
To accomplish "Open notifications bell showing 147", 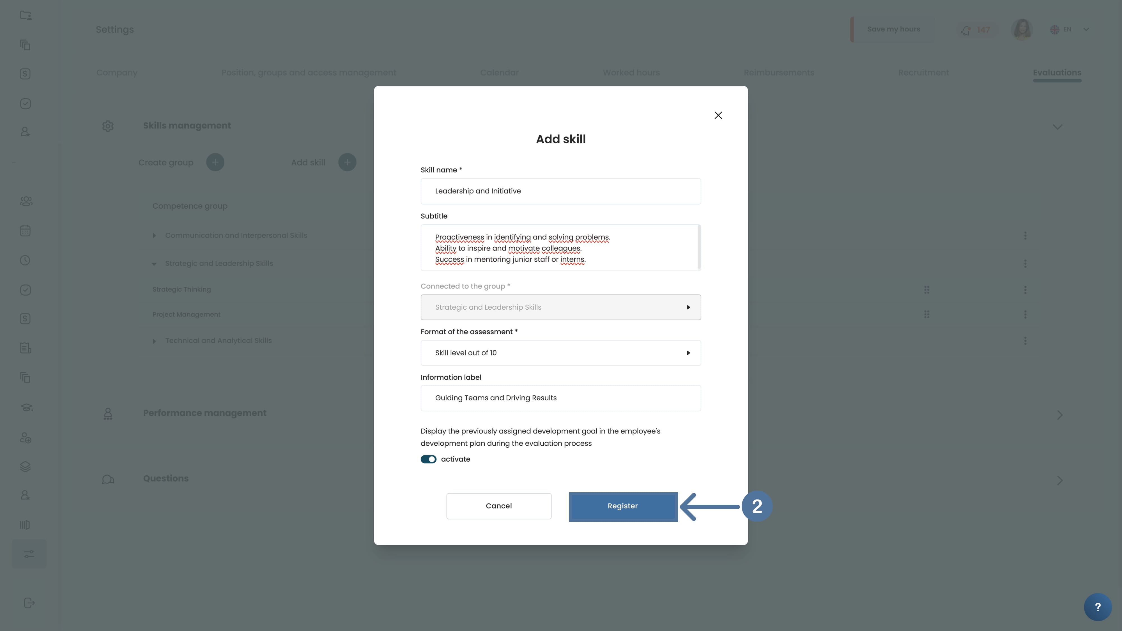I will [976, 30].
